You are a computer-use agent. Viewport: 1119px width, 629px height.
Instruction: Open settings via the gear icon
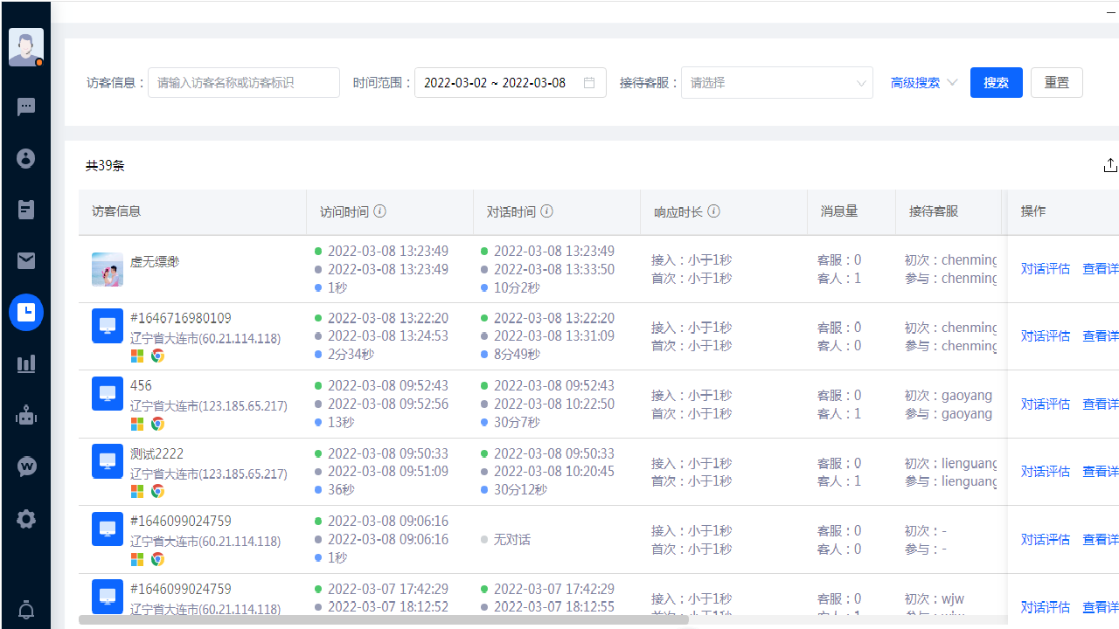(26, 518)
